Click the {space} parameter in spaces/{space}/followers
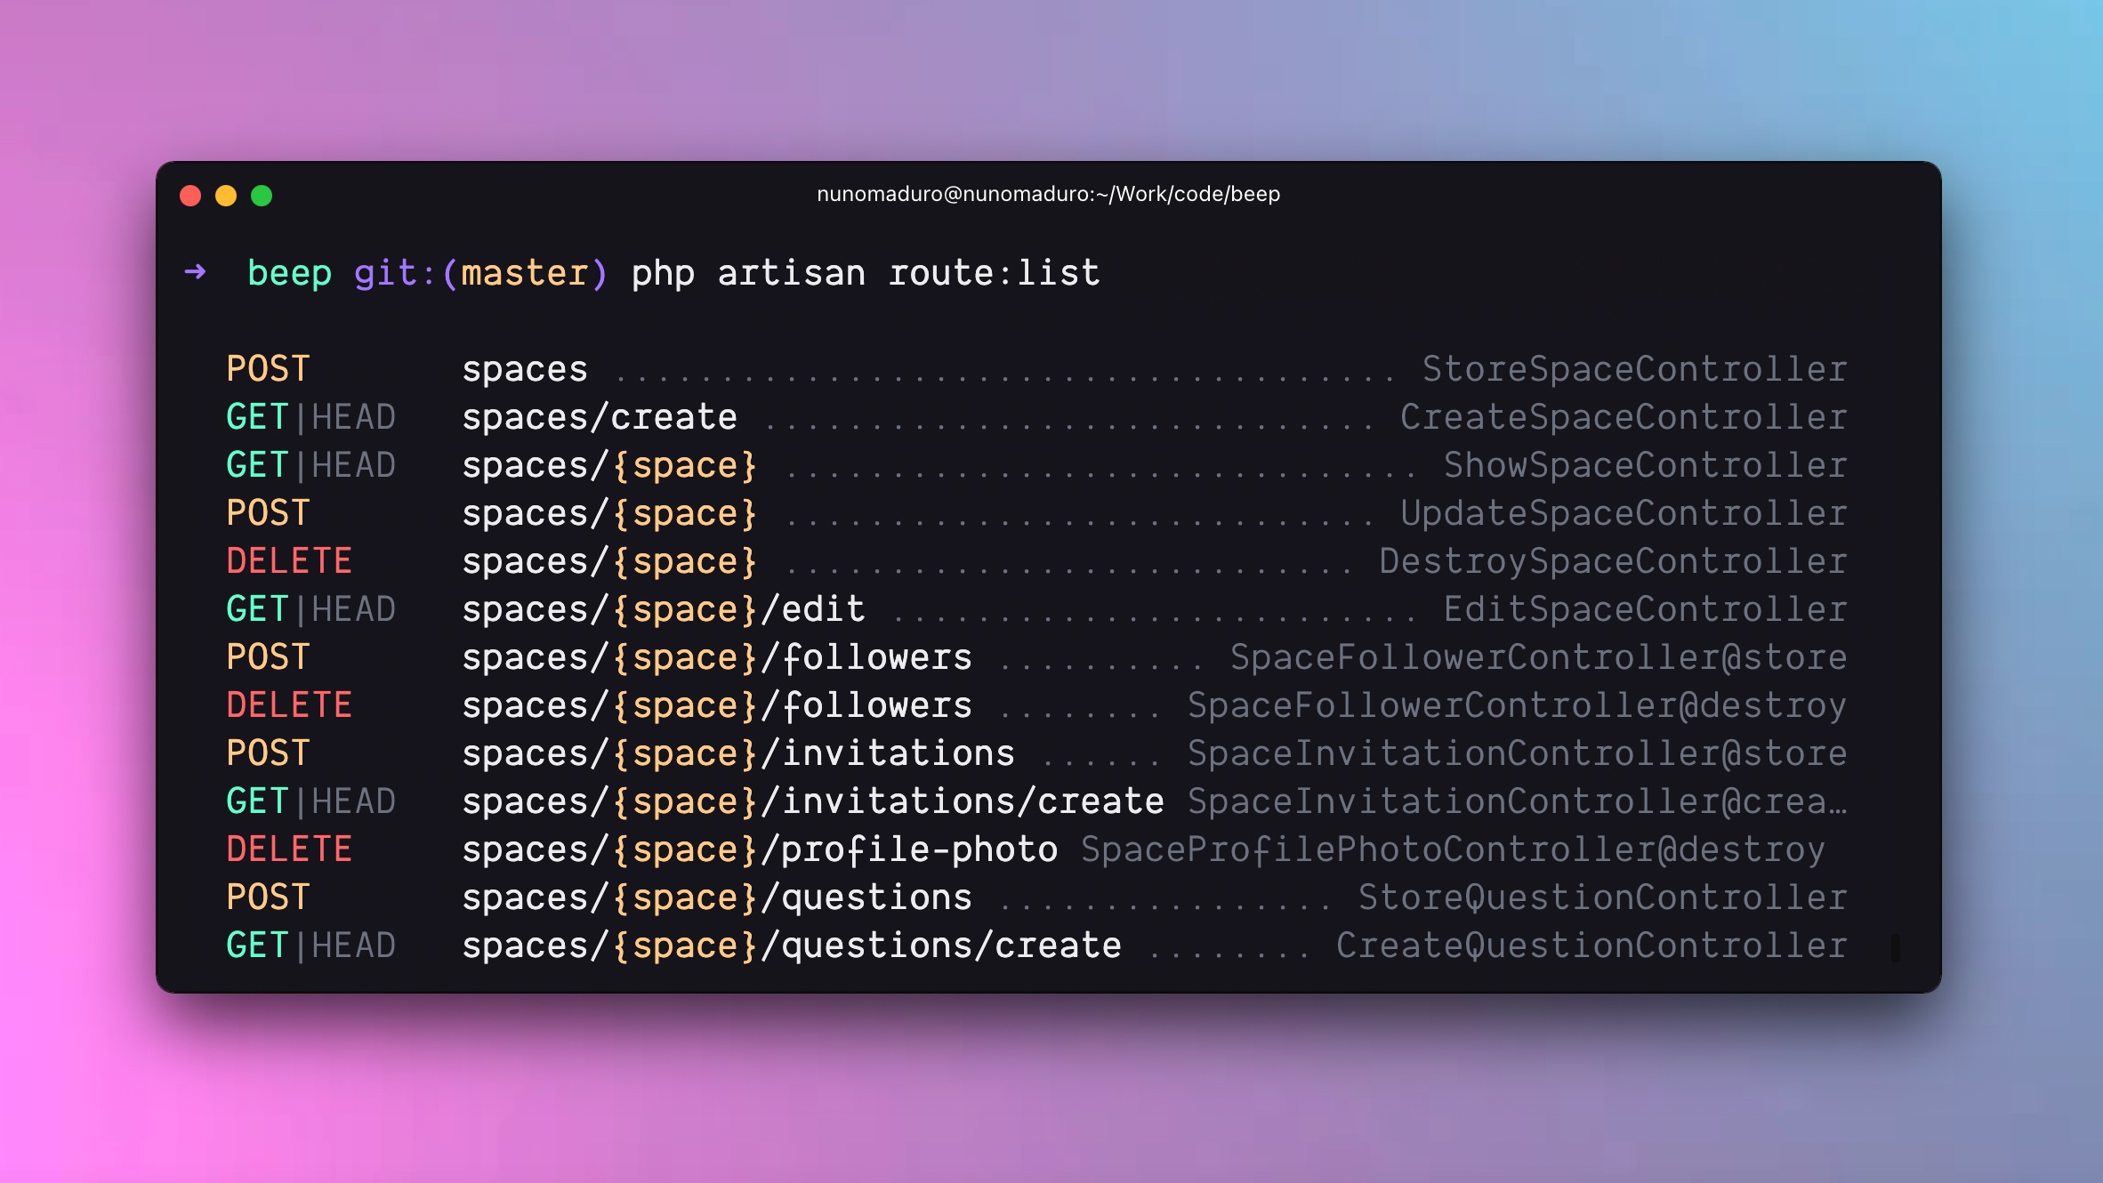Viewport: 2103px width, 1183px height. [687, 656]
